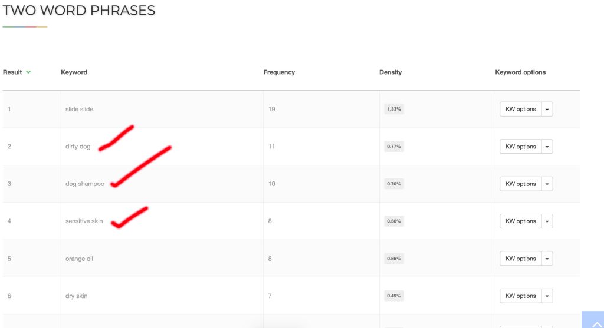Select the dog shampoo keyword text

click(85, 184)
